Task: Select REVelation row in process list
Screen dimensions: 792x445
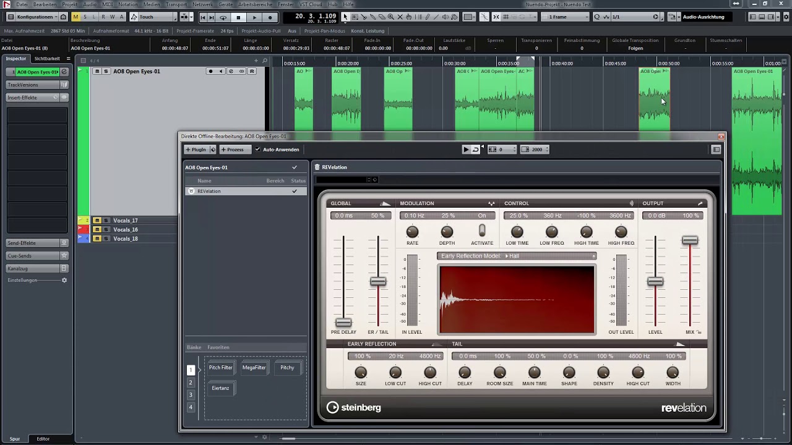Action: click(x=246, y=192)
